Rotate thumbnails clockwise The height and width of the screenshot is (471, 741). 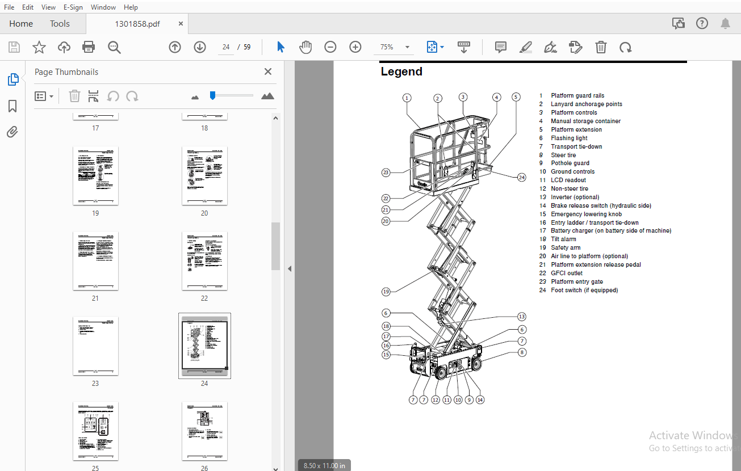(x=132, y=96)
